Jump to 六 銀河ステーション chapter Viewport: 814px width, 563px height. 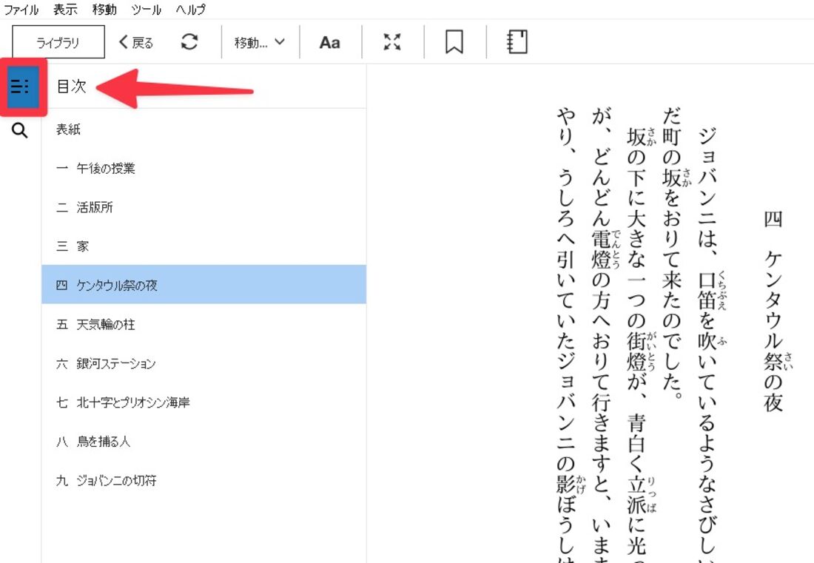[203, 363]
